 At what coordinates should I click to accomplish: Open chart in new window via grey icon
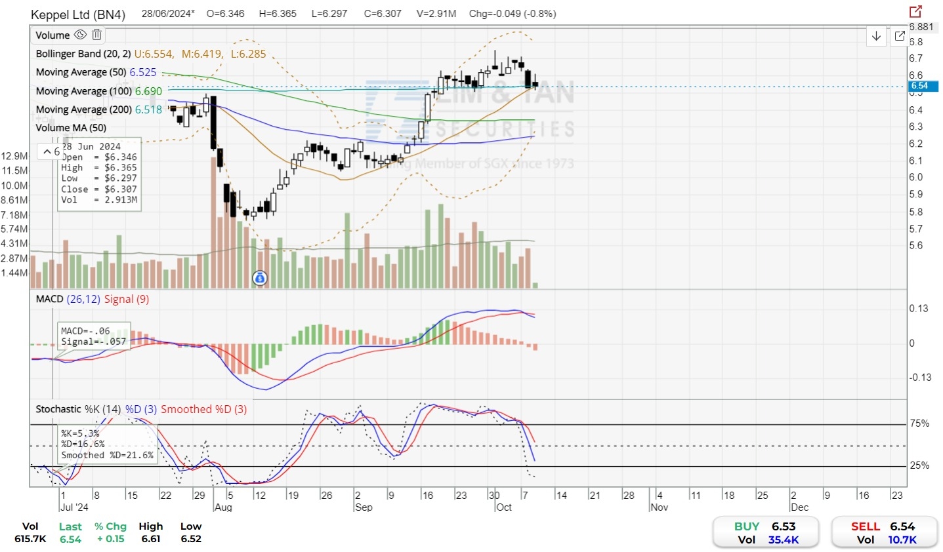pyautogui.click(x=899, y=36)
